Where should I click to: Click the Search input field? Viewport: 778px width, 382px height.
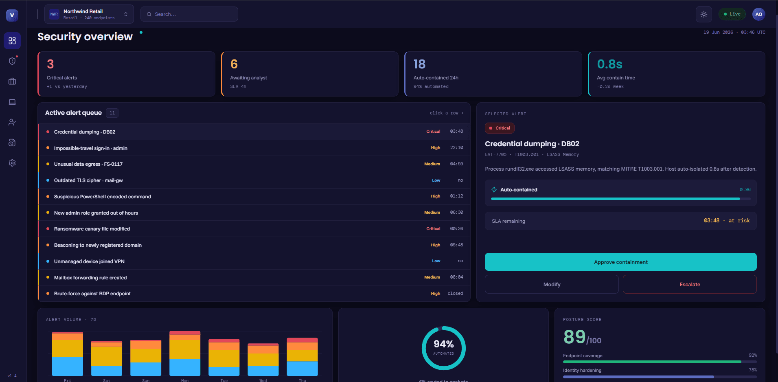pyautogui.click(x=189, y=14)
